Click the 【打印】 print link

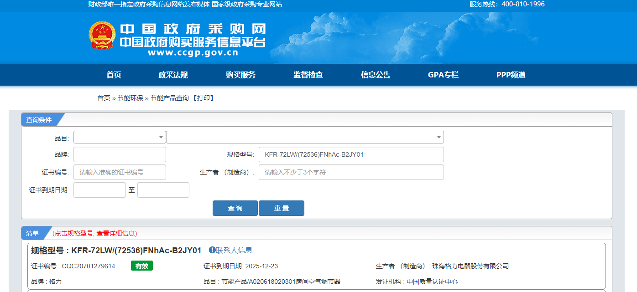click(203, 98)
